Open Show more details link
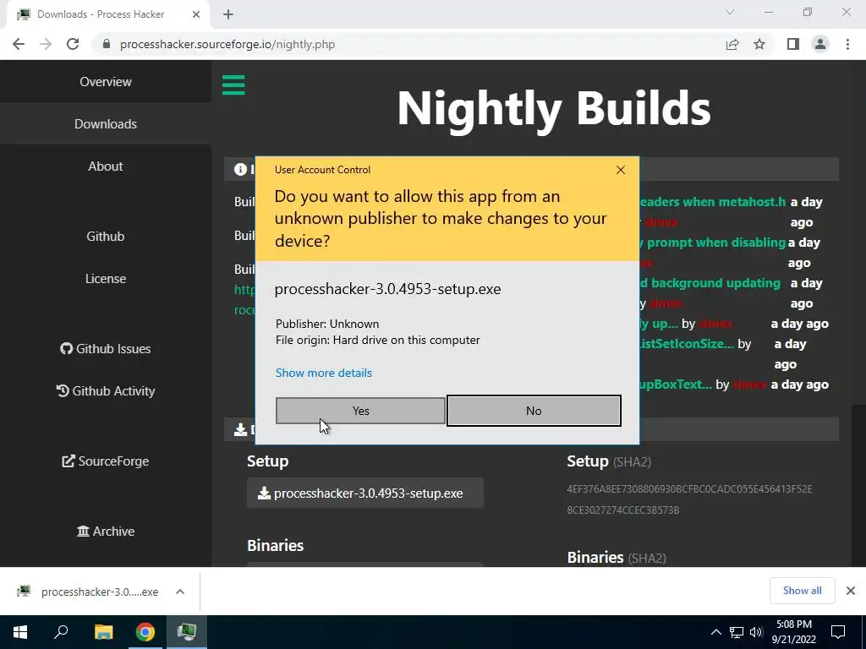 324,373
